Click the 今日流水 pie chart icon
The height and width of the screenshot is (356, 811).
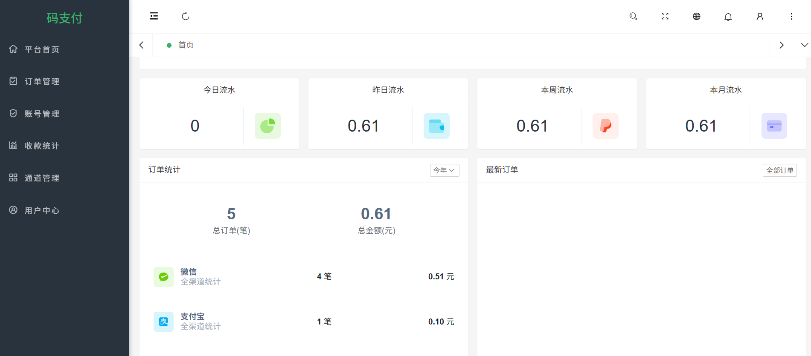(267, 126)
